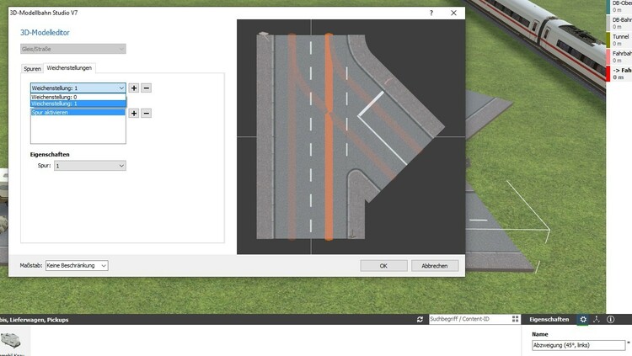This screenshot has width=632, height=356.
Task: Open the disabled Gleis/Straße dropdown
Action: [x=73, y=49]
